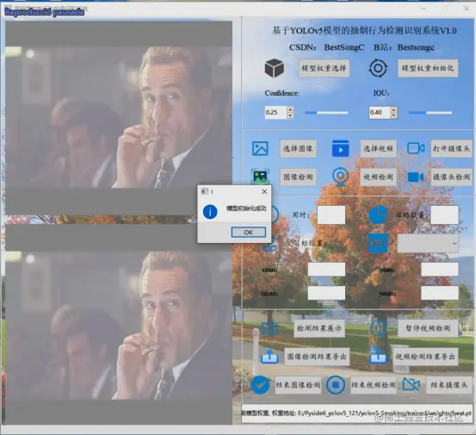476x435 pixels.
Task: Start 视频检测 video detection
Action: 378,177
